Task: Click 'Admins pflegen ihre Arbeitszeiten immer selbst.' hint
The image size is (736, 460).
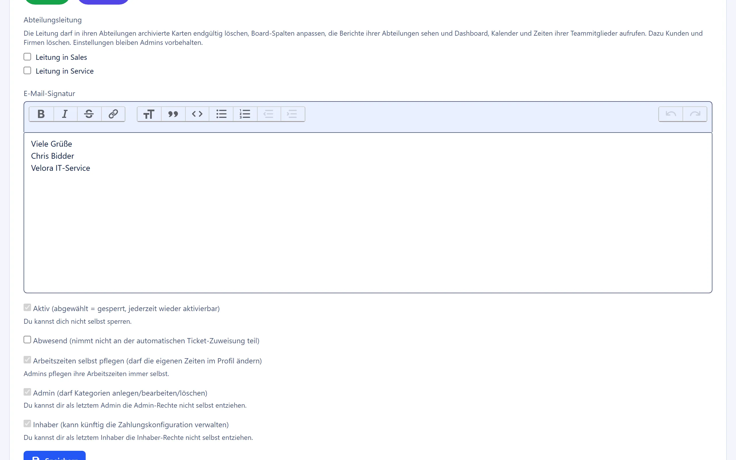Action: point(96,373)
